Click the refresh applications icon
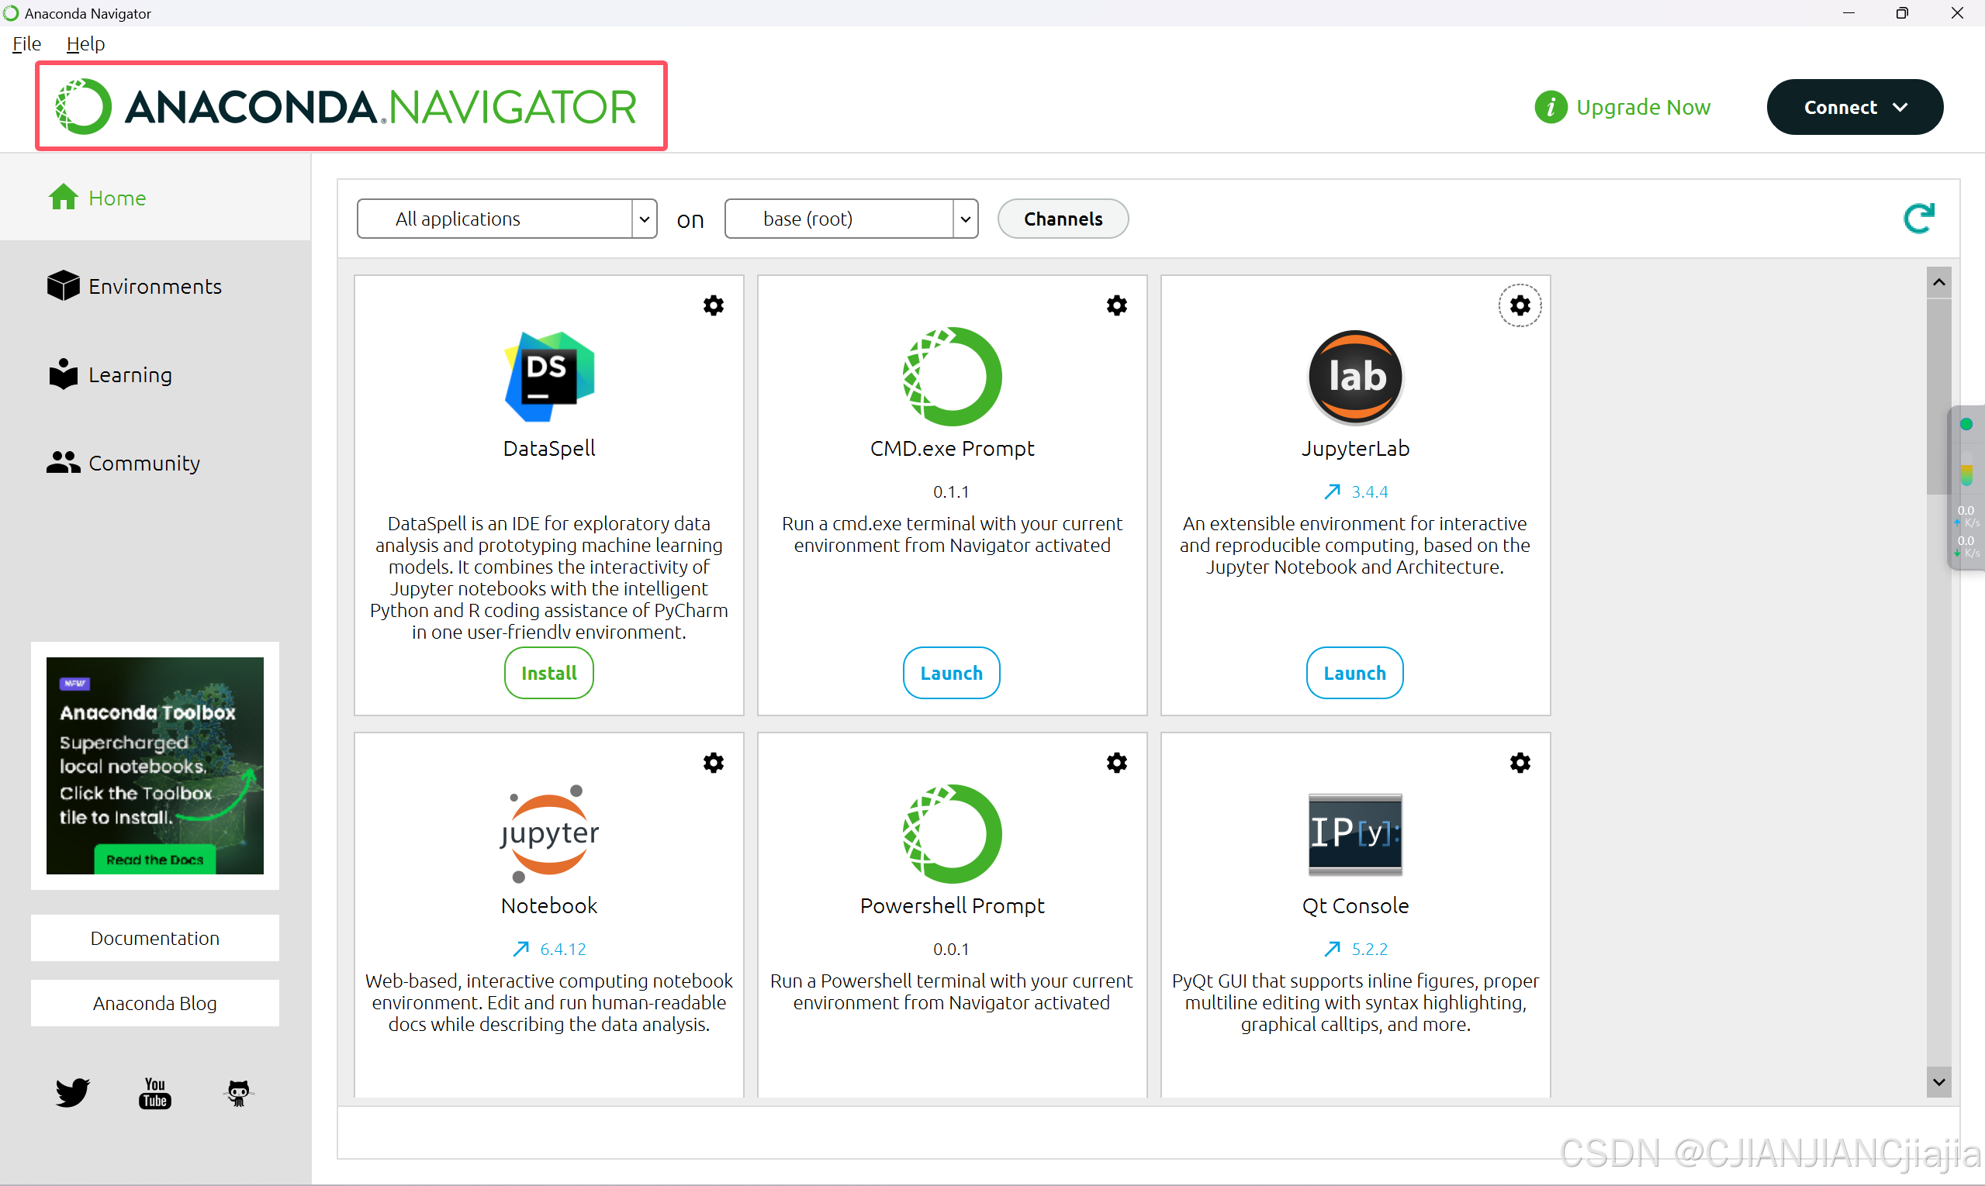The image size is (1985, 1186). (x=1918, y=218)
